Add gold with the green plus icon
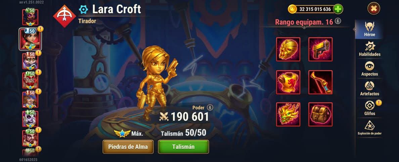 point(338,9)
